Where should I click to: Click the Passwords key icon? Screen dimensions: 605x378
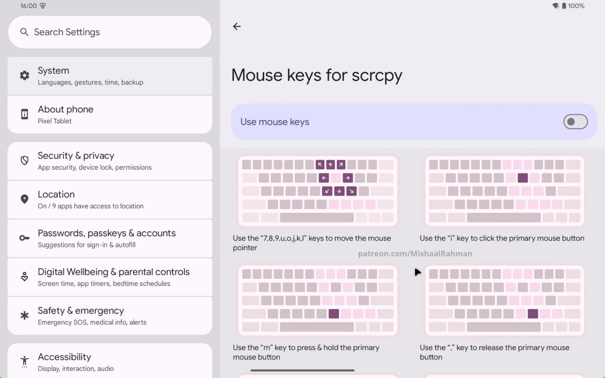25,238
